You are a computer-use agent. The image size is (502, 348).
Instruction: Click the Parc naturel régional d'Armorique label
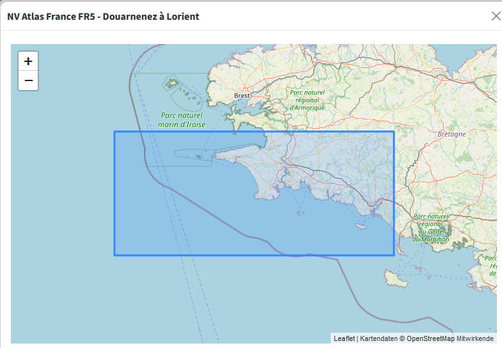point(308,100)
